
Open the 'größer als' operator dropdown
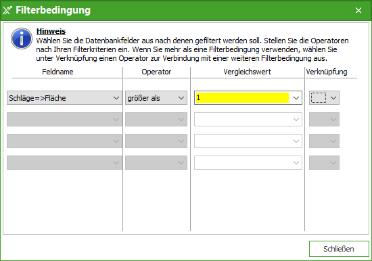(x=156, y=98)
